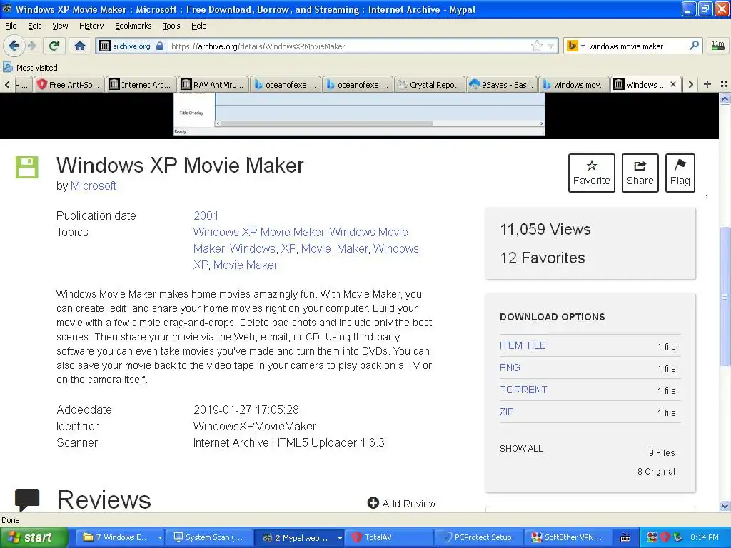The image size is (731, 548).
Task: Open the File menu
Action: coord(11,26)
